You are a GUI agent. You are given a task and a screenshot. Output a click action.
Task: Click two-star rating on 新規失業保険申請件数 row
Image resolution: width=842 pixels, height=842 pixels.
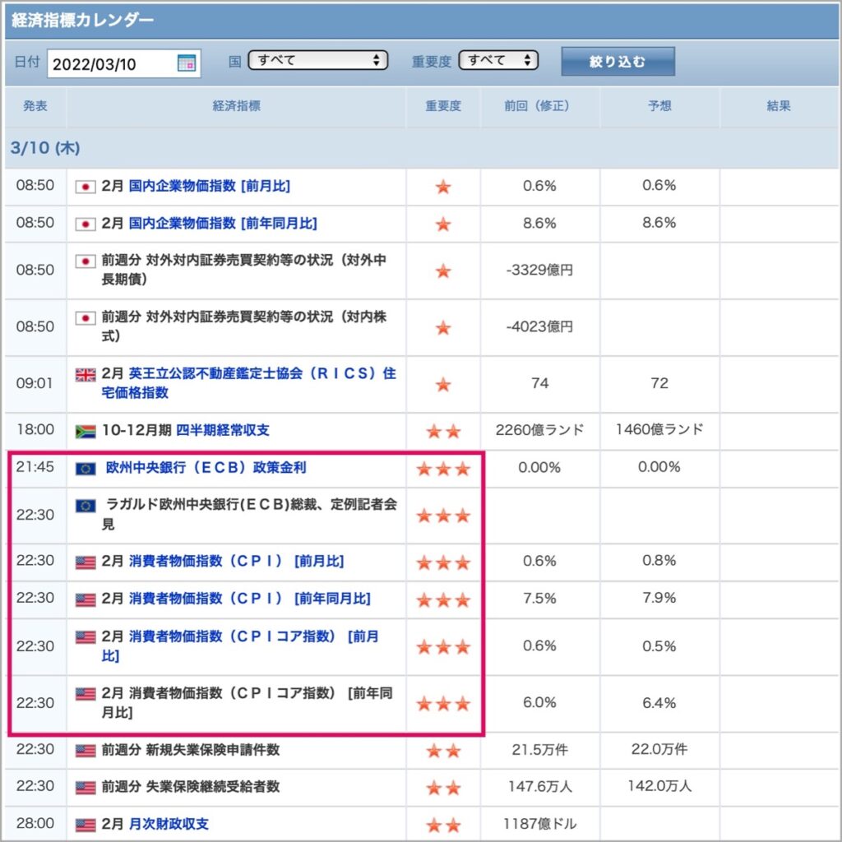click(443, 750)
